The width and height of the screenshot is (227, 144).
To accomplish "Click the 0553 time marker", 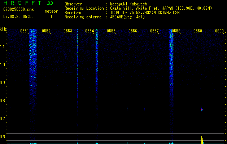I will [68, 31].
